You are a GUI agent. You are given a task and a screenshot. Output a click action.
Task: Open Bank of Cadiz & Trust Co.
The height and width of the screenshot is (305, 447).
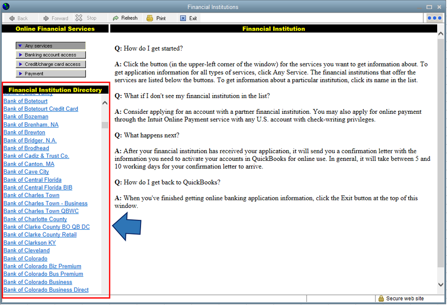36,156
